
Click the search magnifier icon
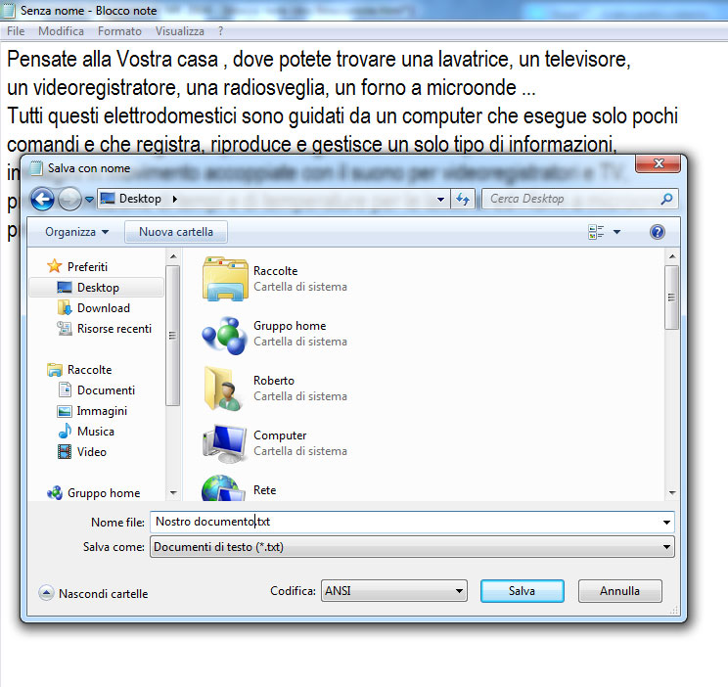(x=667, y=200)
